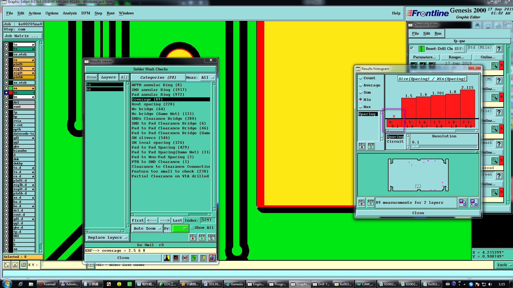513x288 pixels.
Task: Click the DEL icon in Results viewer
Action: pyautogui.click(x=192, y=237)
